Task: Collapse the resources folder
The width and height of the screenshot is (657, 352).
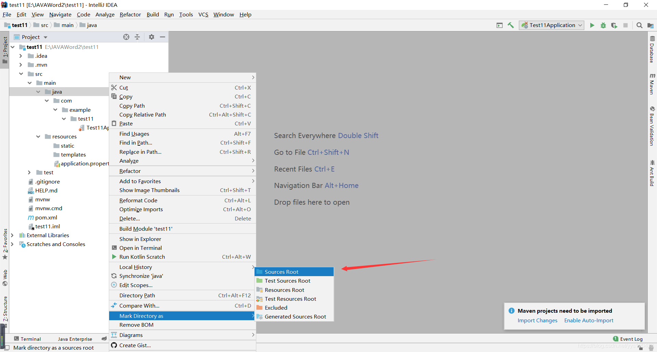Action: [x=38, y=136]
